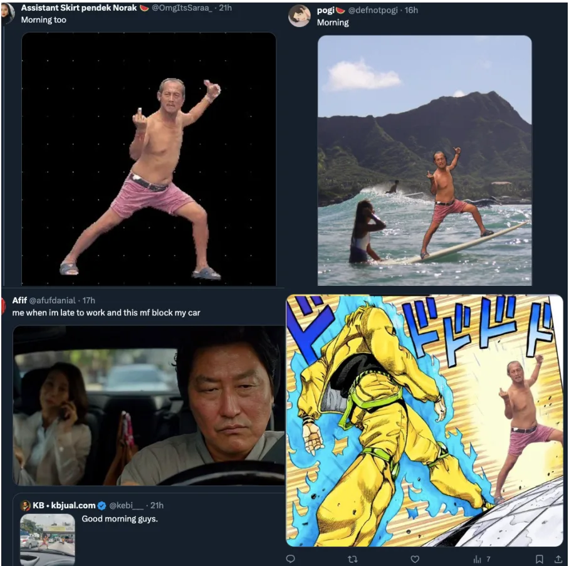Open the @OmgItsSaraa_ handle link

click(x=182, y=8)
